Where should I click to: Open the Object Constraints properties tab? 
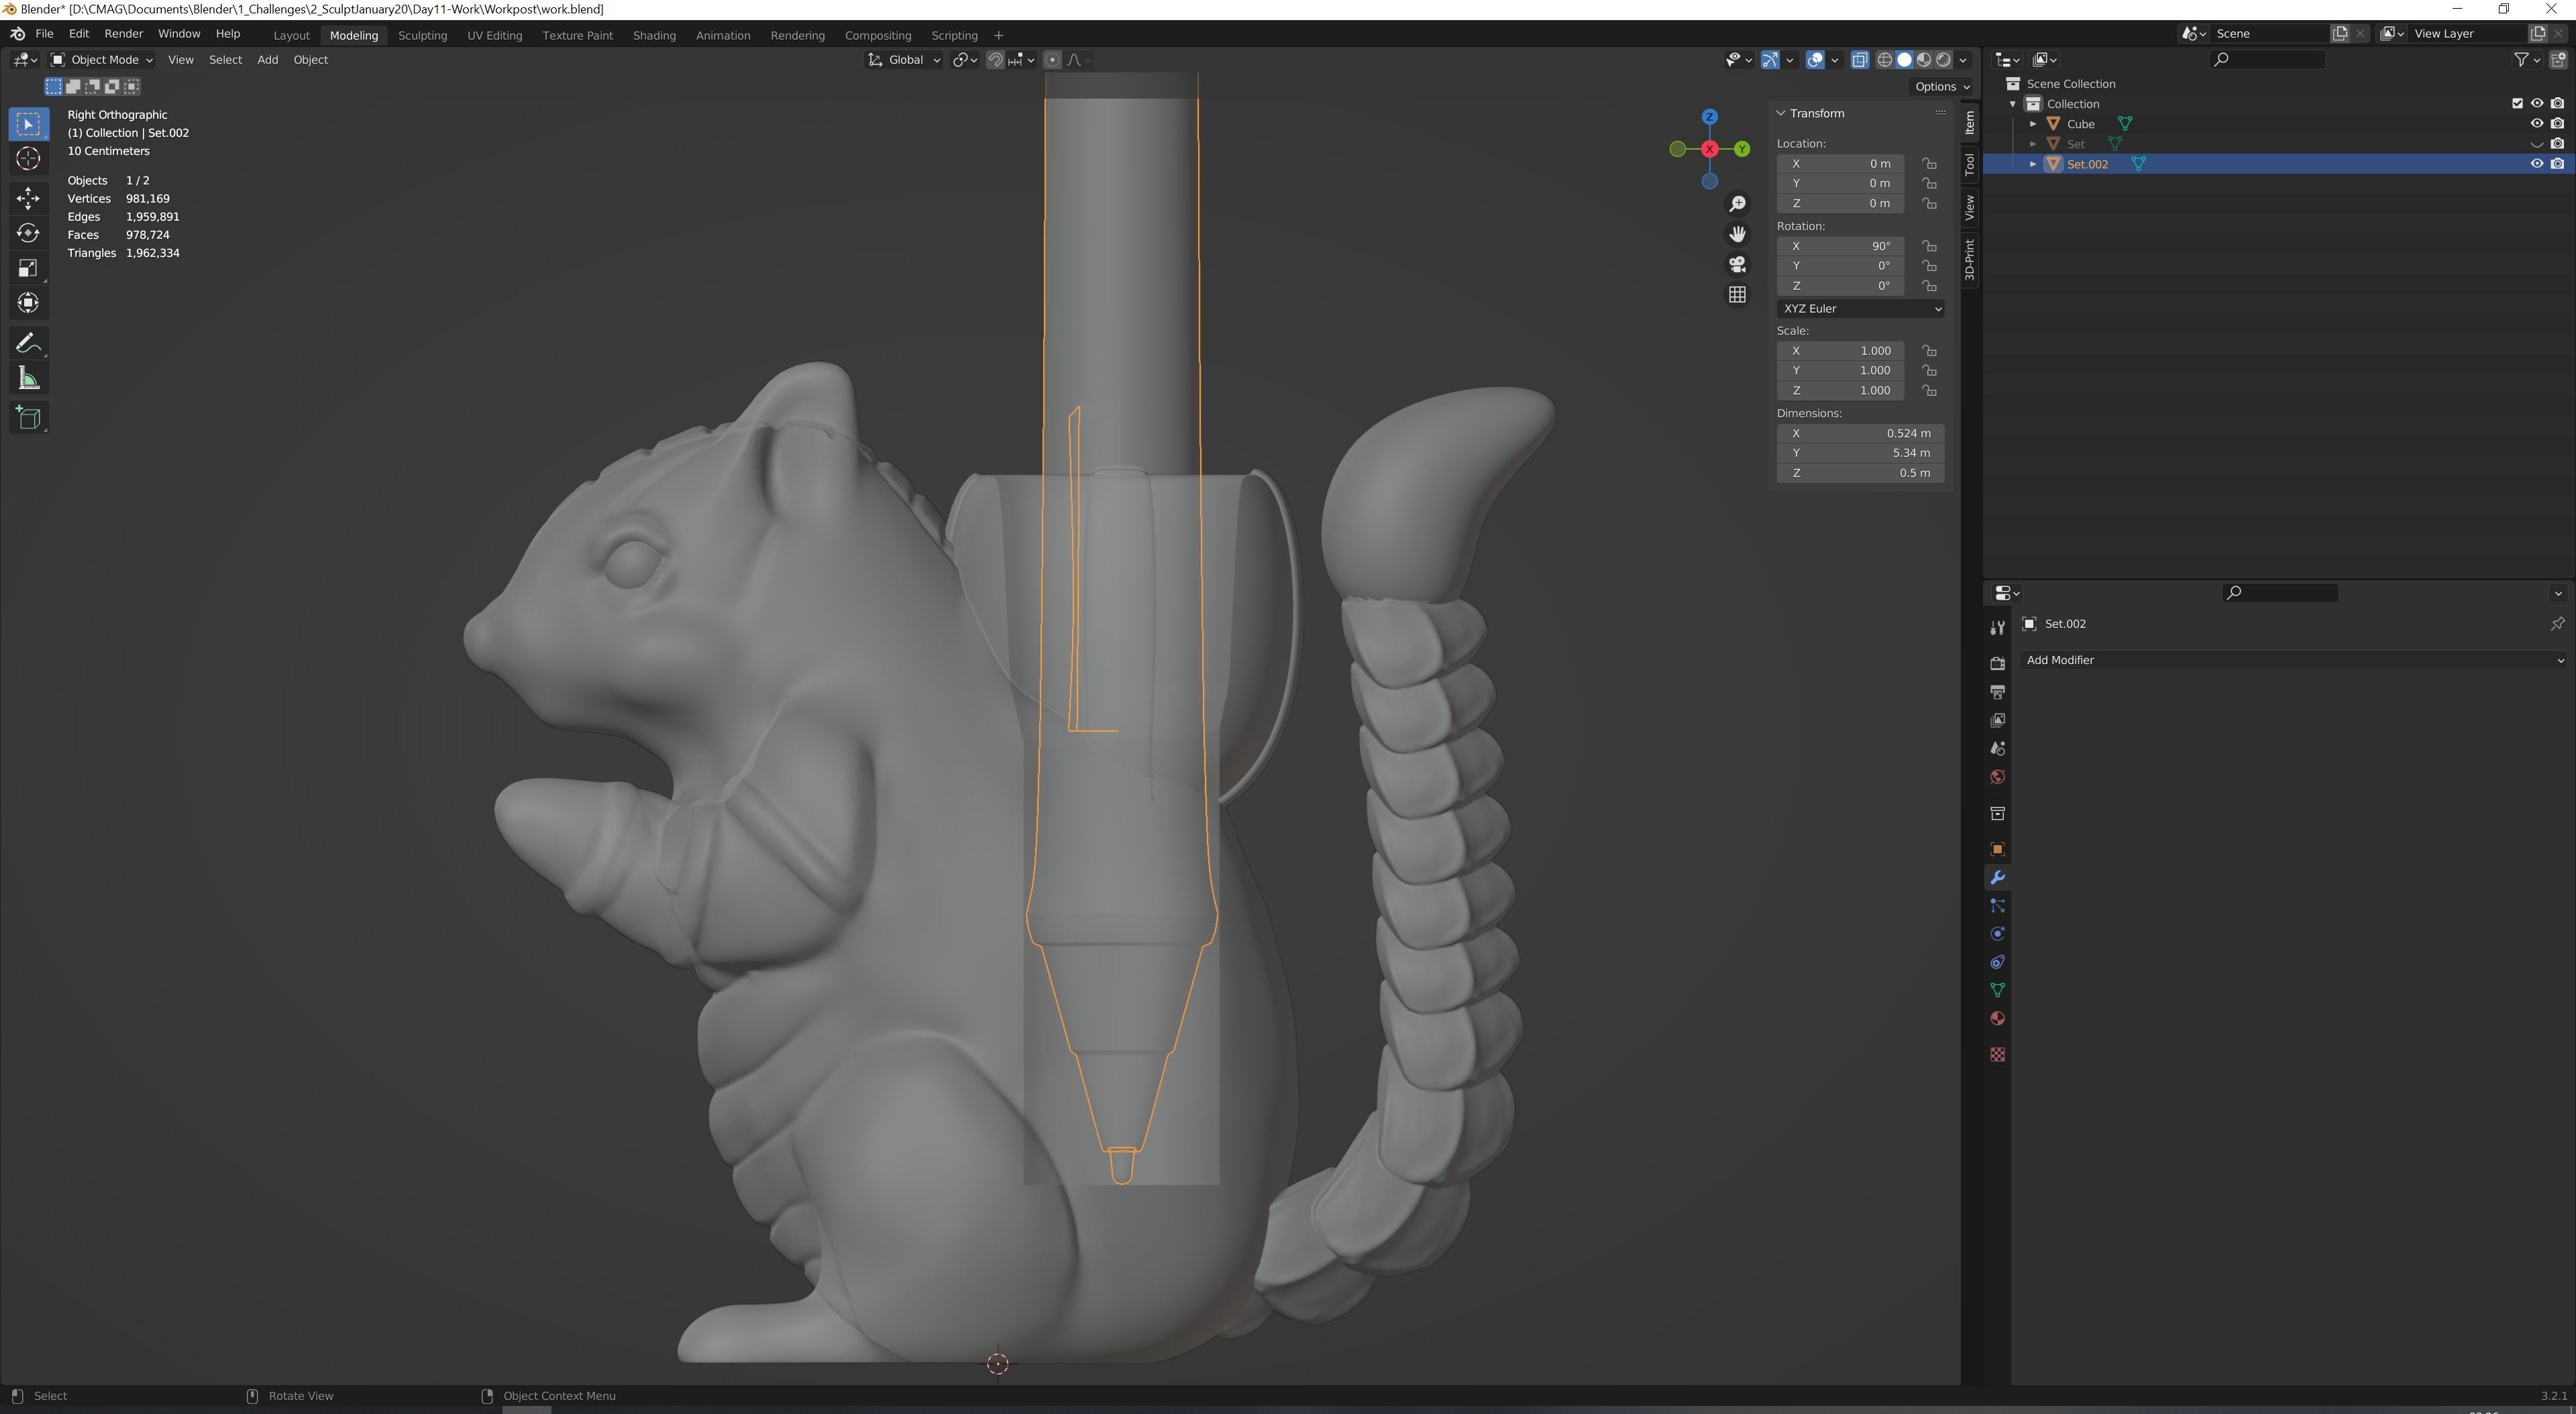[1997, 962]
